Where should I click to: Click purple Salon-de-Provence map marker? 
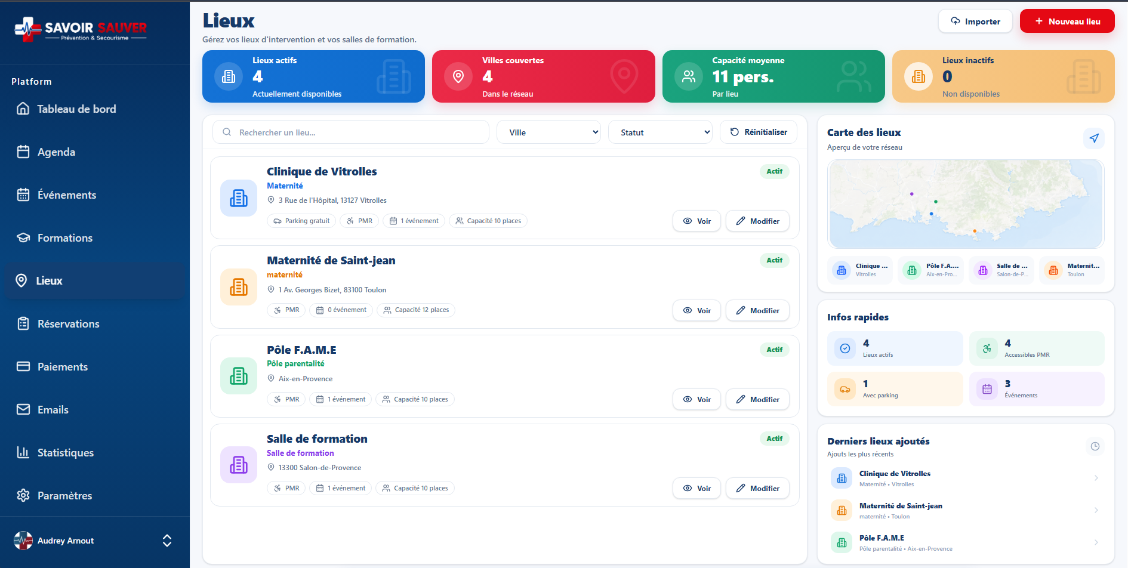[912, 194]
